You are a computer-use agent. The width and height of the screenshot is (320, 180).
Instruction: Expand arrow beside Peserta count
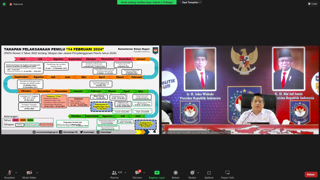125,172
